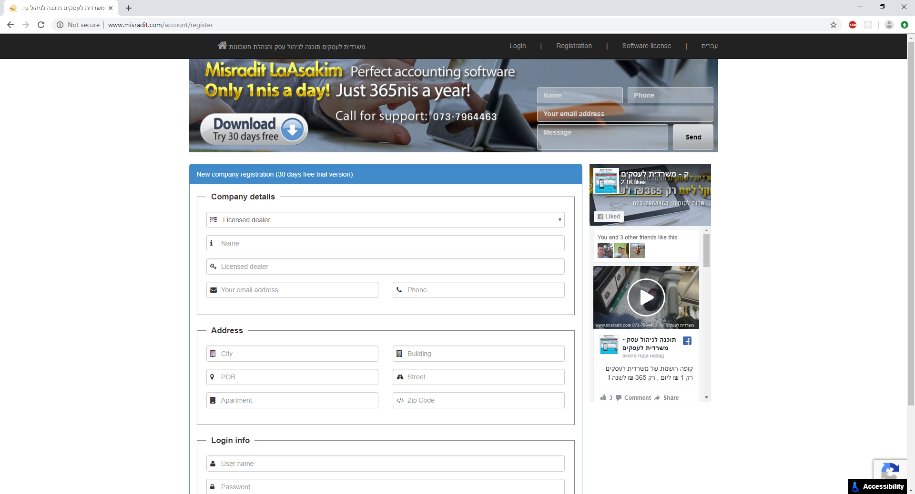This screenshot has height=494, width=915.
Task: Click the road icon in Street field
Action: pos(400,377)
